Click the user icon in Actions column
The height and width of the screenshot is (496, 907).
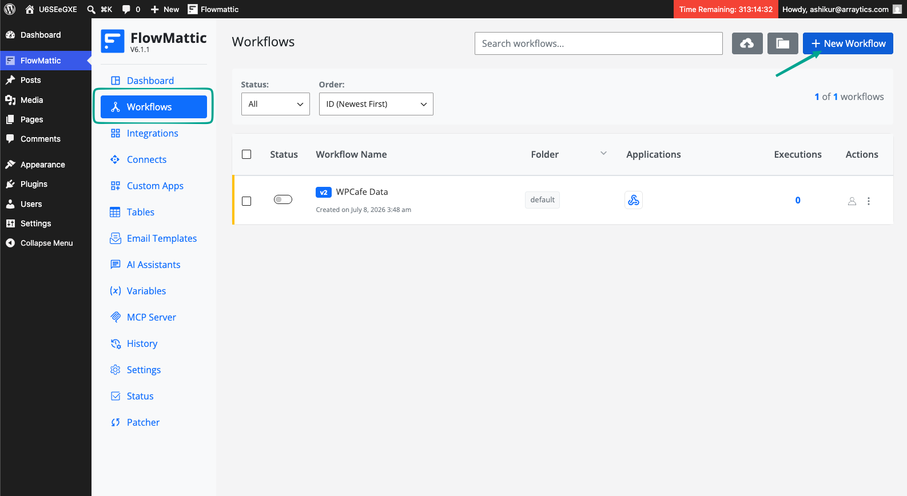(852, 201)
